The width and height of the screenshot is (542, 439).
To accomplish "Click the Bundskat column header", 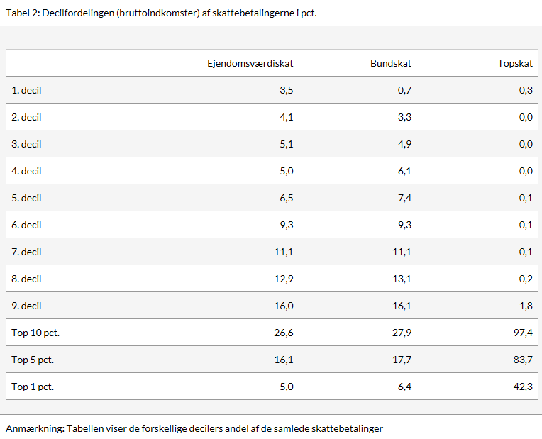I will coord(390,63).
